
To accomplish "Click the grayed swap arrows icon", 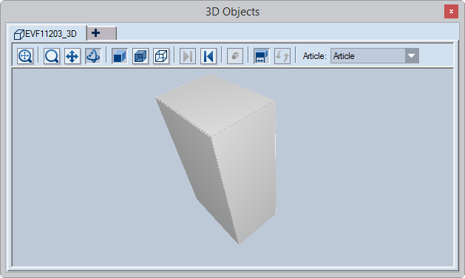I will point(282,56).
